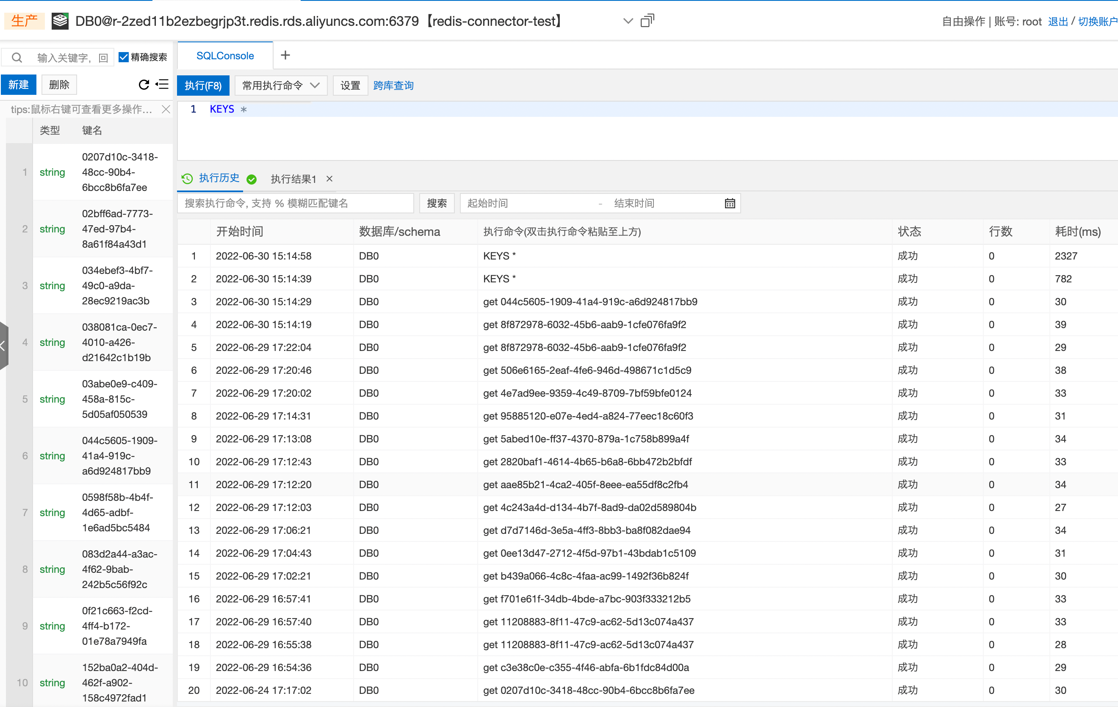Image resolution: width=1118 pixels, height=707 pixels.
Task: Click the key search magnifier icon
Action: click(x=17, y=58)
